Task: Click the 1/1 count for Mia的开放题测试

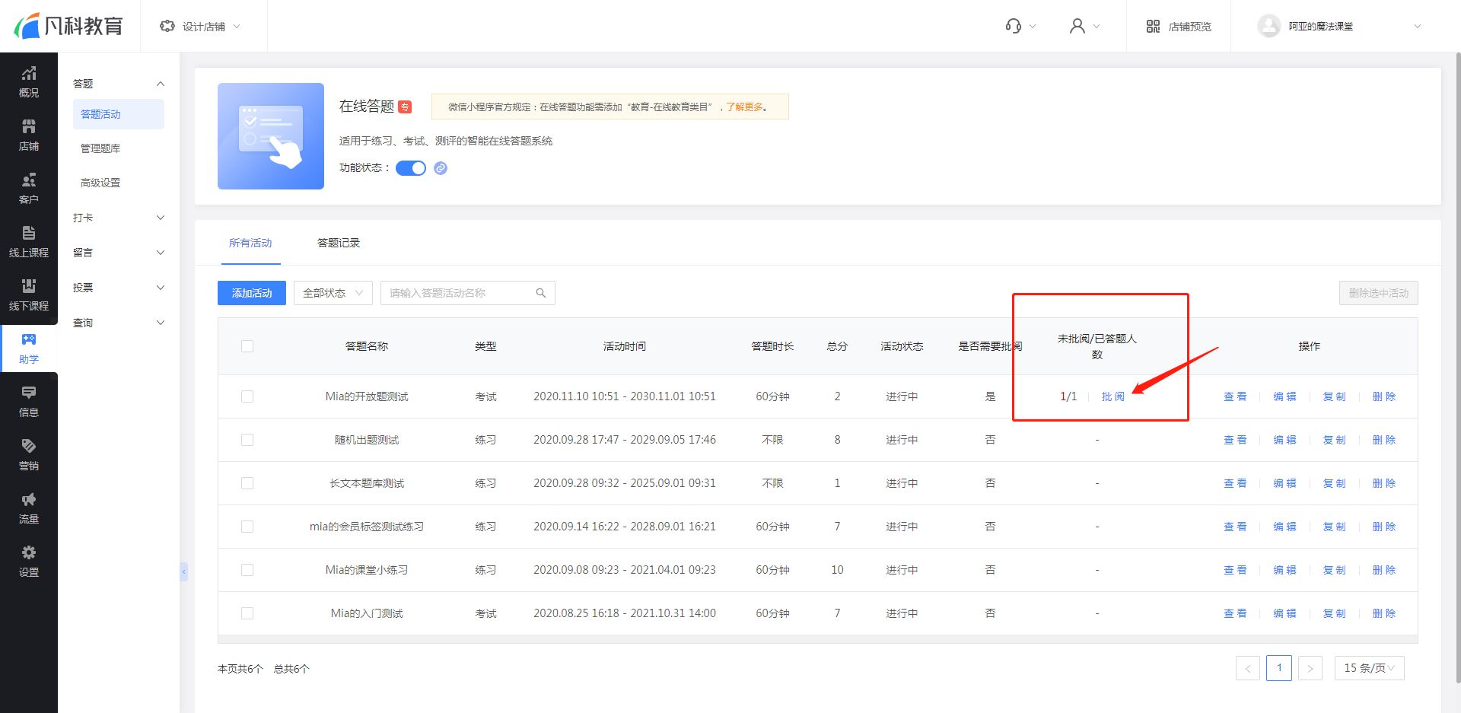Action: click(x=1068, y=396)
